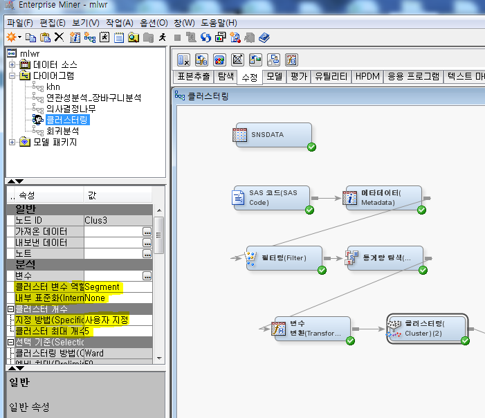This screenshot has height=418, width=485.
Task: Click the Paste toolbar icon
Action: pos(45,37)
